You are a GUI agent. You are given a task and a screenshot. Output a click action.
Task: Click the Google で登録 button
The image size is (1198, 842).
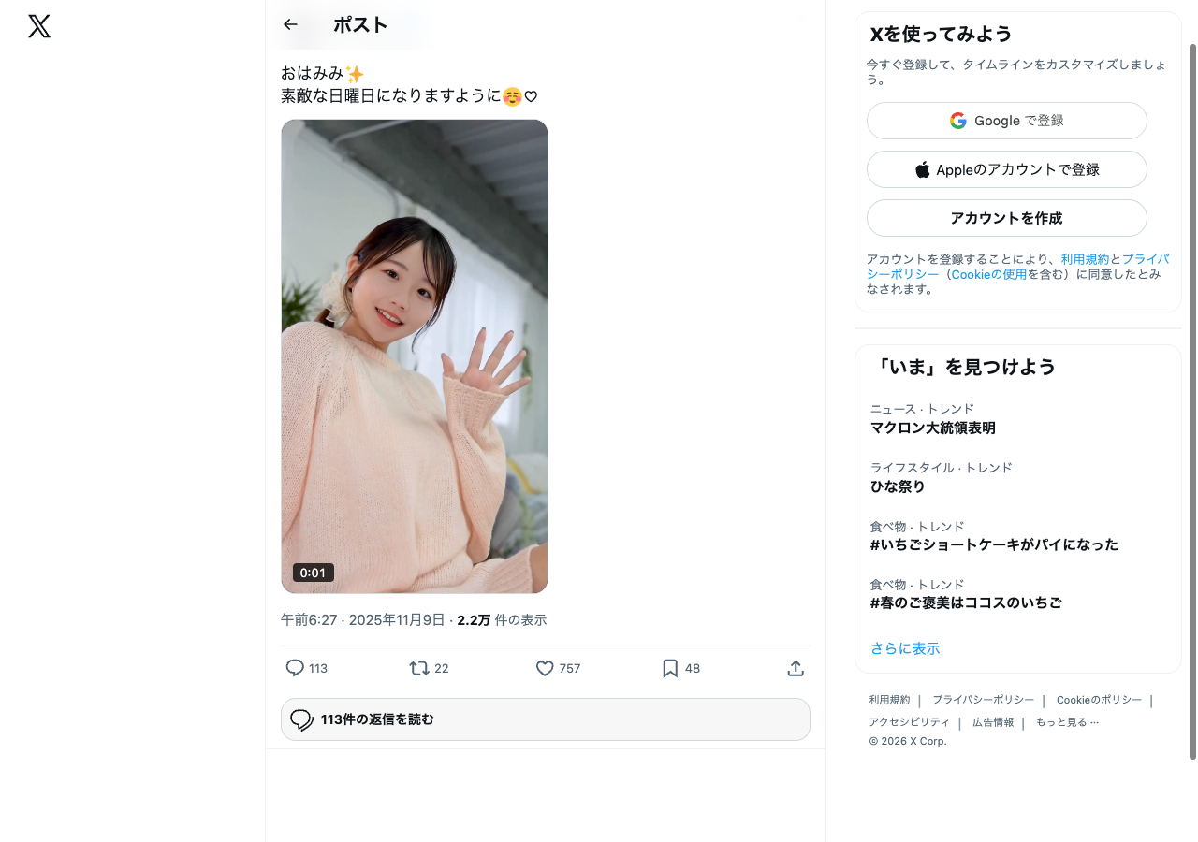pos(1006,121)
